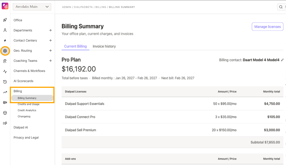
Task: Click BILLING SUMMARY in the breadcrumb
Action: coord(122,7)
